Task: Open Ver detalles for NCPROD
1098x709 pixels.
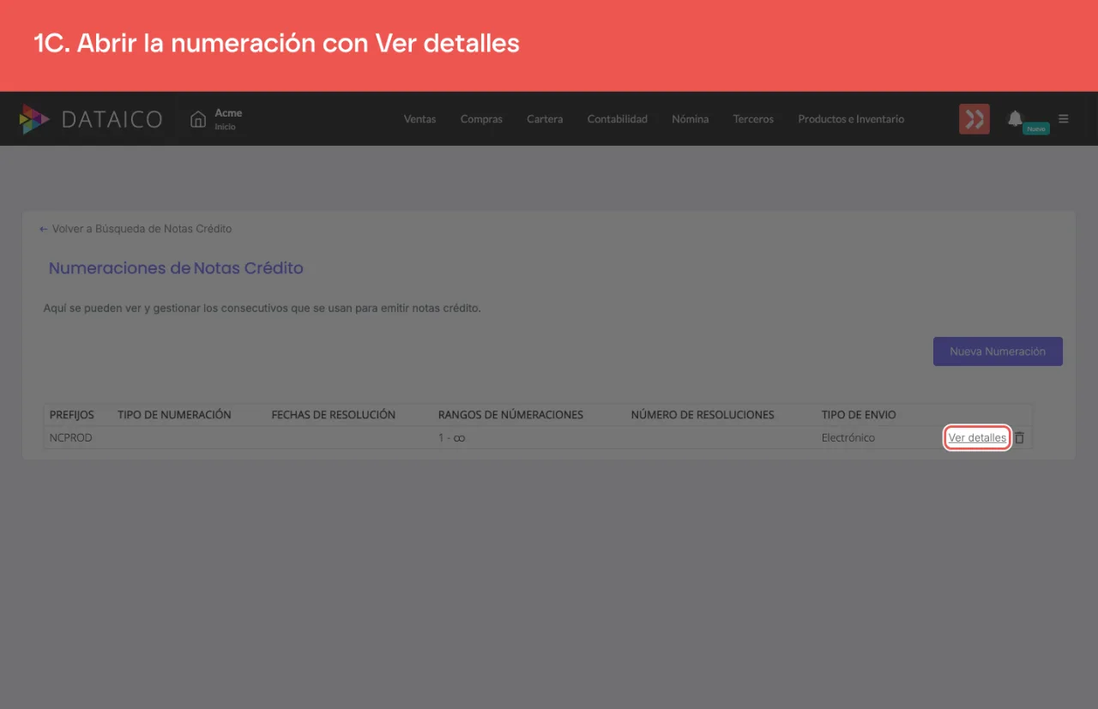Action: click(977, 438)
